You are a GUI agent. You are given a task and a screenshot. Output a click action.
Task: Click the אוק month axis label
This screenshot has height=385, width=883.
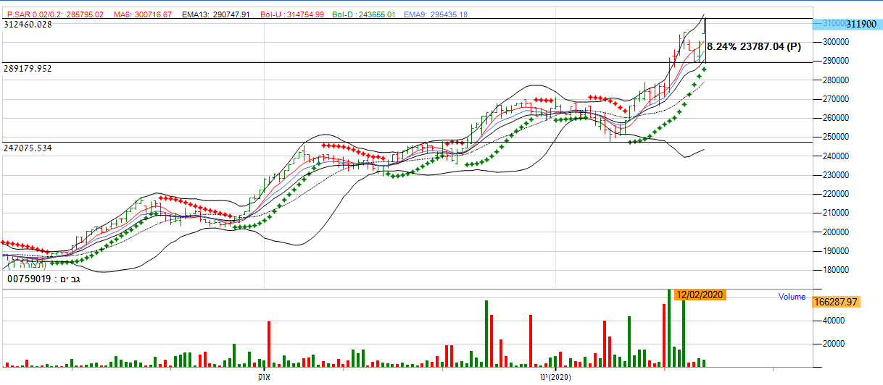click(264, 378)
